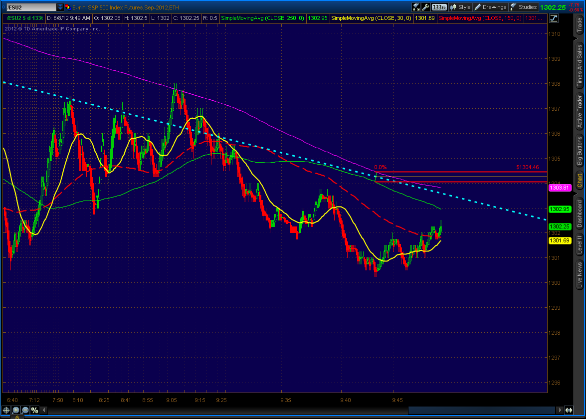
Task: Click the horizontal scrollbar thumb
Action: coord(481,410)
